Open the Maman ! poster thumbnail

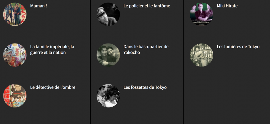click(15, 14)
